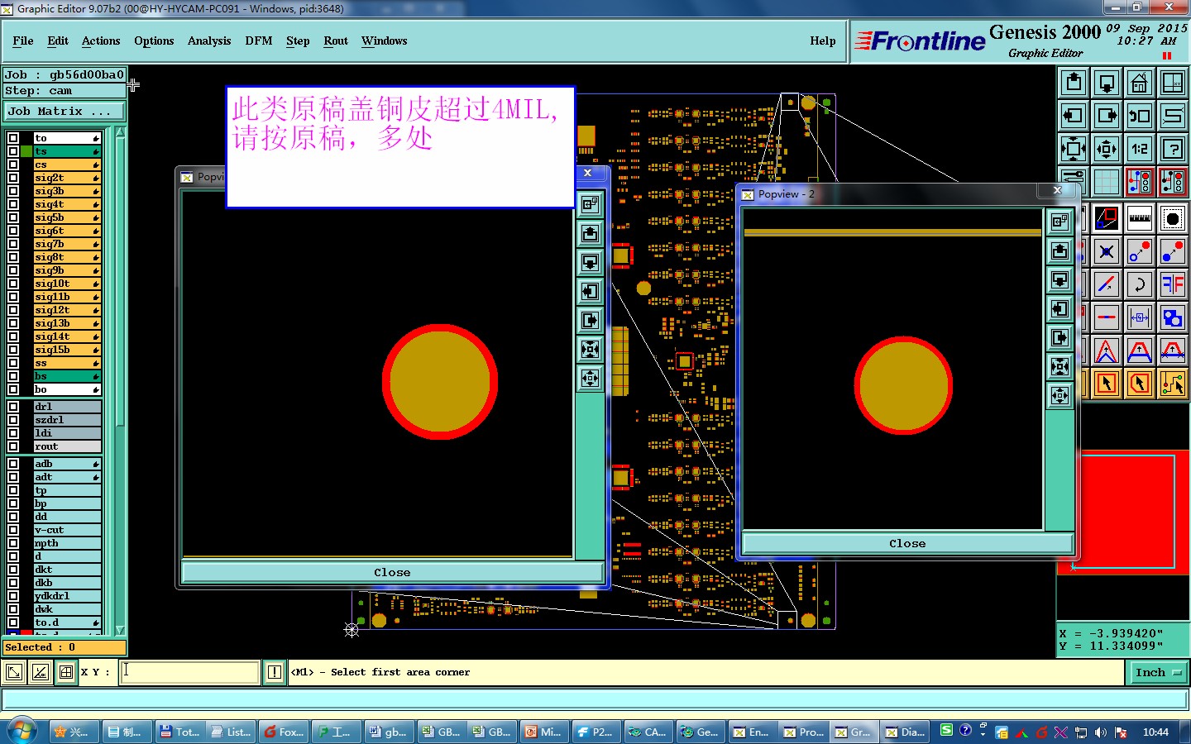The image size is (1191, 744).
Task: Click the 1:2 zoom scale icon
Action: pyautogui.click(x=1140, y=149)
